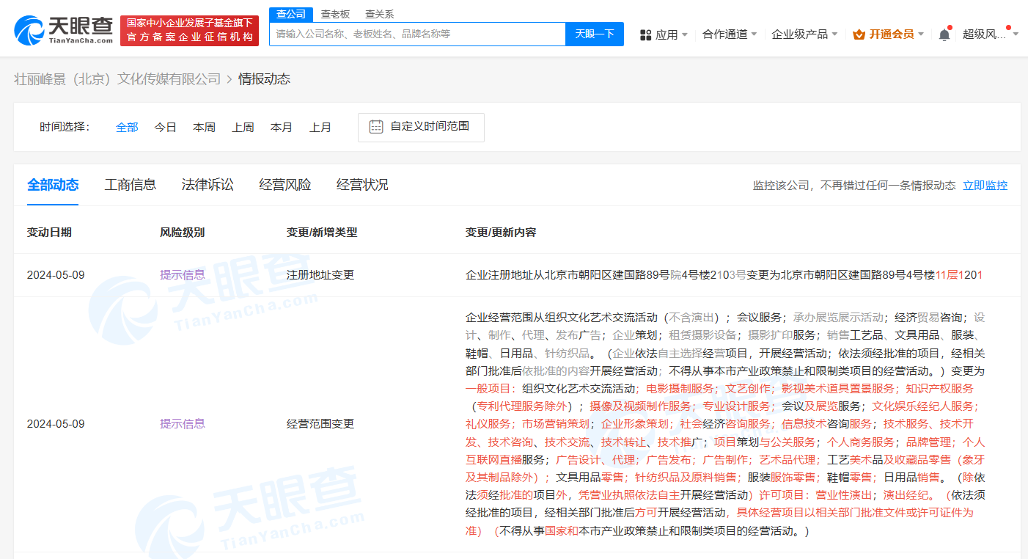
Task: Click the 注册地址变更 cell
Action: (320, 275)
